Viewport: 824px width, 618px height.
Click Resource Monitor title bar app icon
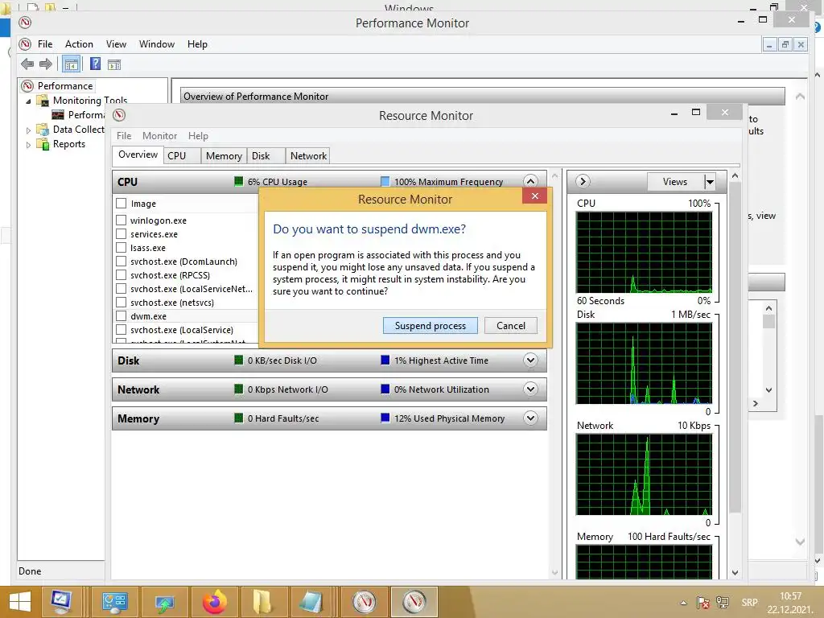coord(119,115)
